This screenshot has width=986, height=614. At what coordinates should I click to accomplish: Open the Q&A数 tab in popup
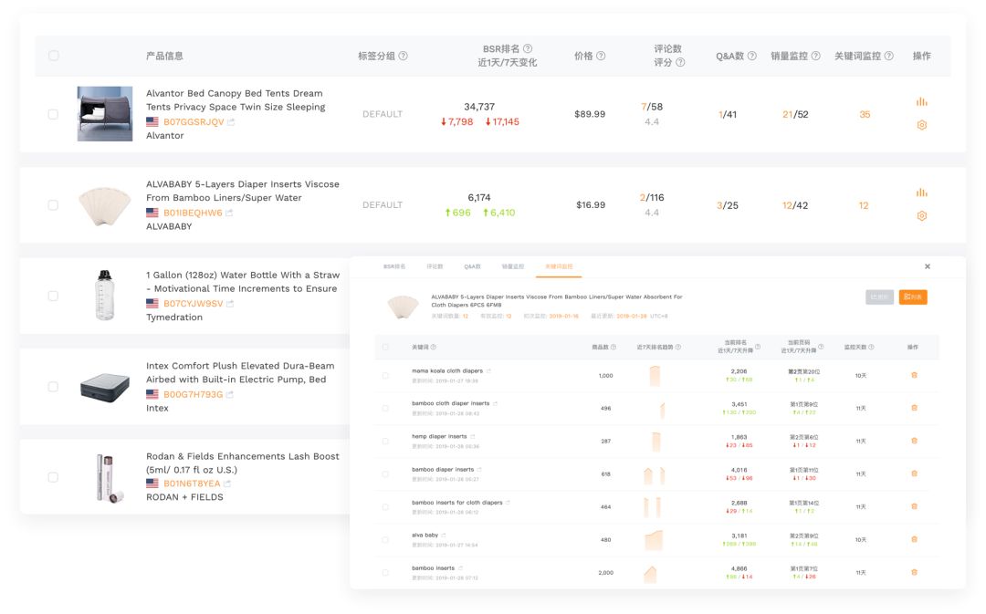472,266
